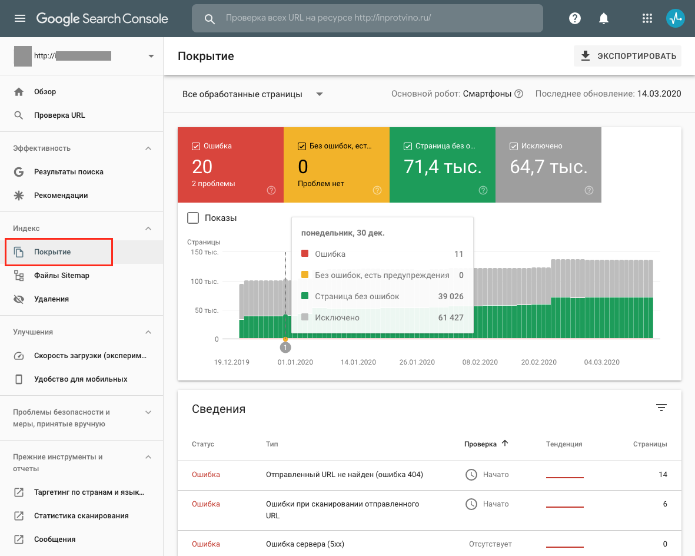
Task: Open Все обработанные страницы dropdown
Action: click(x=252, y=94)
